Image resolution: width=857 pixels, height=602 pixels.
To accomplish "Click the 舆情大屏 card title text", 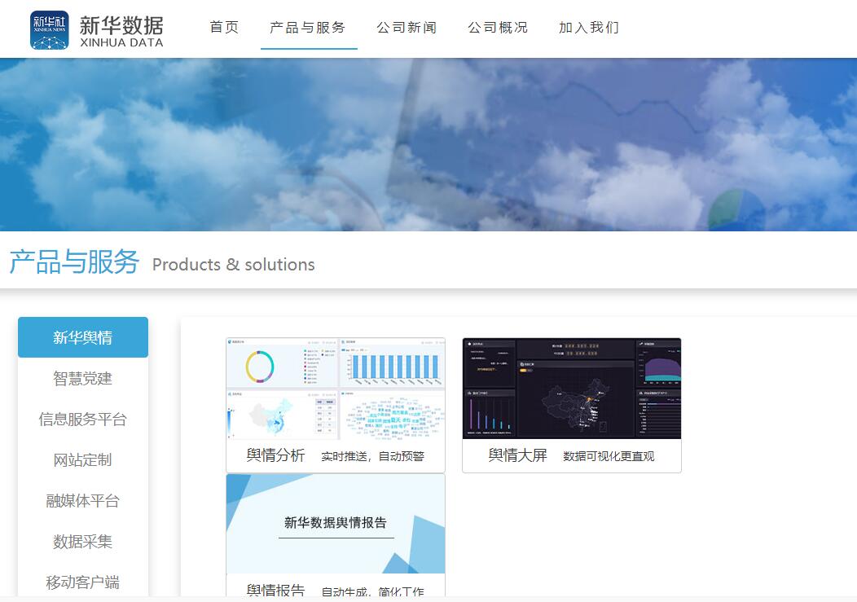I will coord(517,455).
